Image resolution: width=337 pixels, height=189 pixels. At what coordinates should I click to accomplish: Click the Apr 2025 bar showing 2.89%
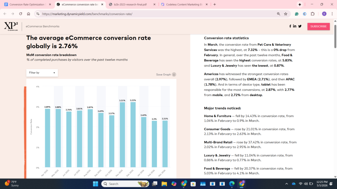pyautogui.click(x=47, y=138)
